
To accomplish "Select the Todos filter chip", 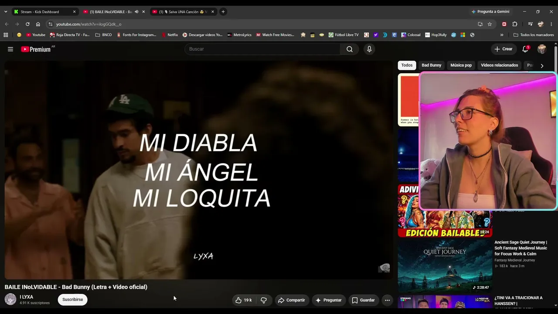I will pos(407,65).
